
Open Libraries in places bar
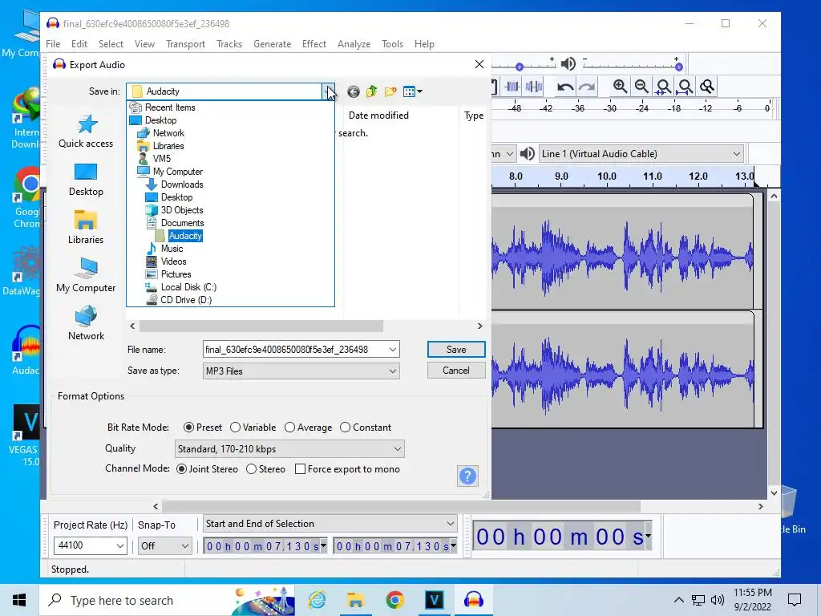coord(86,228)
